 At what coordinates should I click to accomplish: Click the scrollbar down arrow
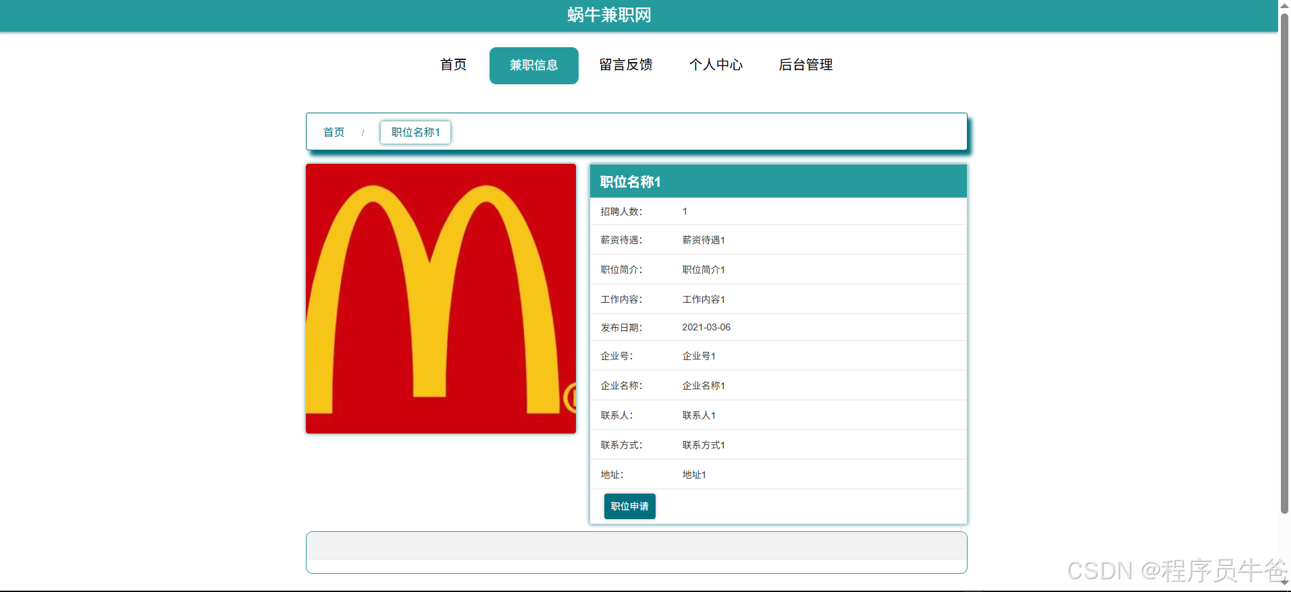click(1284, 583)
